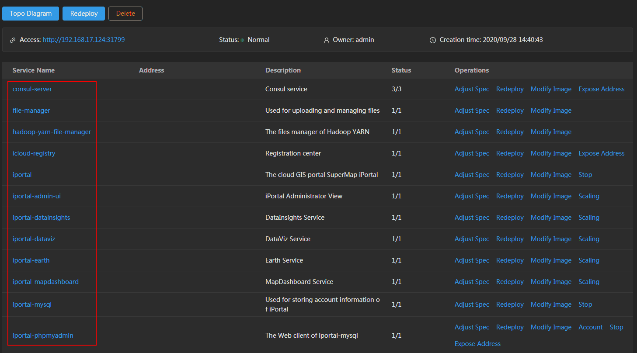Click Scaling for iportal-admin-ui

pyautogui.click(x=588, y=196)
